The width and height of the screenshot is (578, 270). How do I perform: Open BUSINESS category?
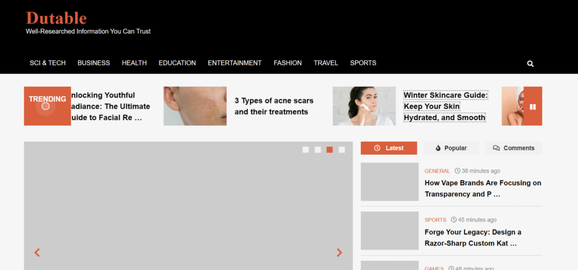[94, 63]
